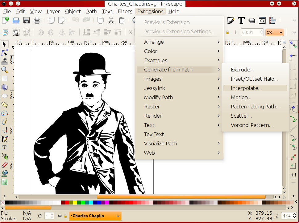299x223 pixels.
Task: Expand the Visualize Path submenu
Action: click(180, 144)
